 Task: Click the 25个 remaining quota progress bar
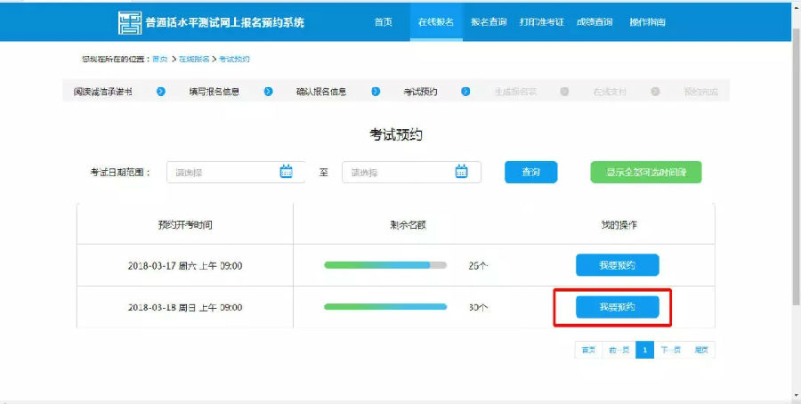pyautogui.click(x=385, y=265)
